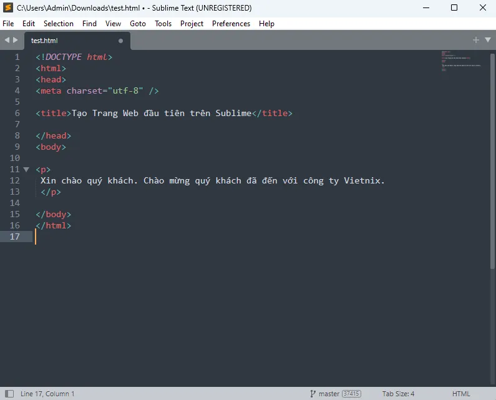Click the closing /html tag
The height and width of the screenshot is (400, 496).
tap(54, 226)
